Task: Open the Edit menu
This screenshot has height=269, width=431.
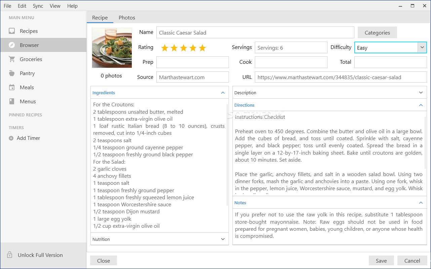Action: (x=22, y=6)
